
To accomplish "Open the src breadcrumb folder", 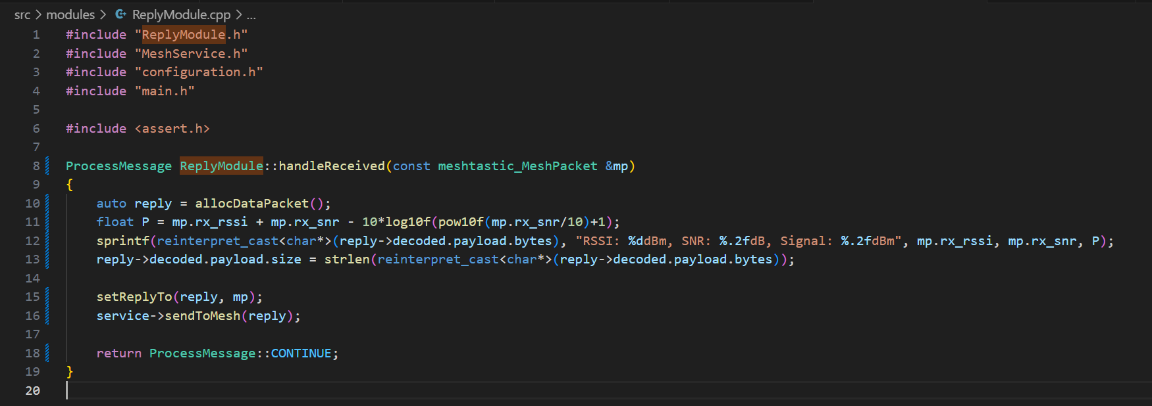I will tap(22, 14).
